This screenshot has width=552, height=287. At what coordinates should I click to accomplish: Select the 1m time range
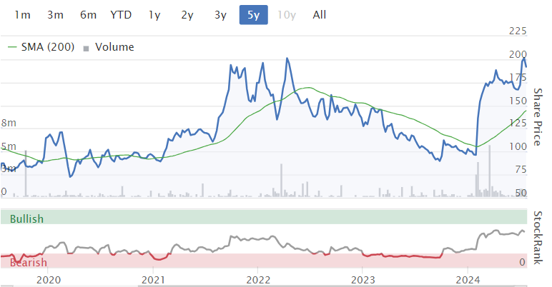coord(22,15)
